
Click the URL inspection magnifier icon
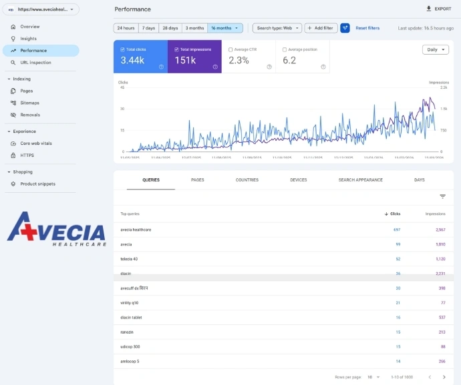pyautogui.click(x=13, y=63)
